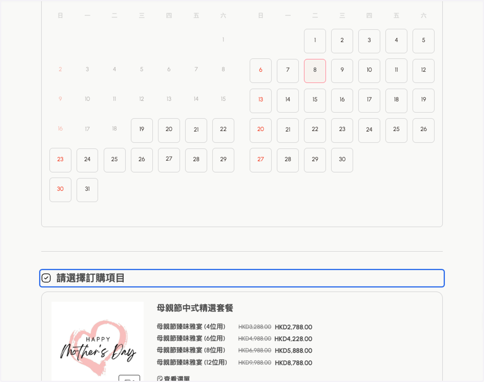Choose date 22 in the right calendar

point(315,130)
